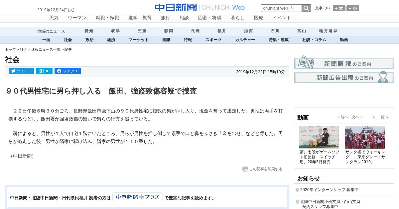This screenshot has width=399, height=209.
Task: Open イベント in top navigation
Action: 282,18
